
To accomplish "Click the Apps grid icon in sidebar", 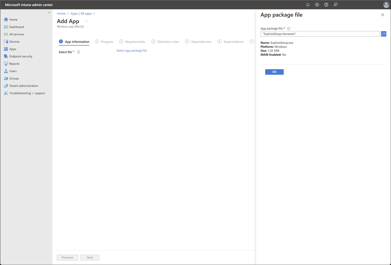I will (x=6, y=49).
